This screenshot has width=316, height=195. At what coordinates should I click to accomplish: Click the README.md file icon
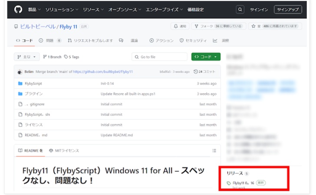point(20,135)
